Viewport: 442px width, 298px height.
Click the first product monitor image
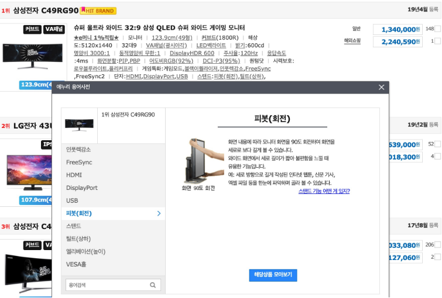33,56
